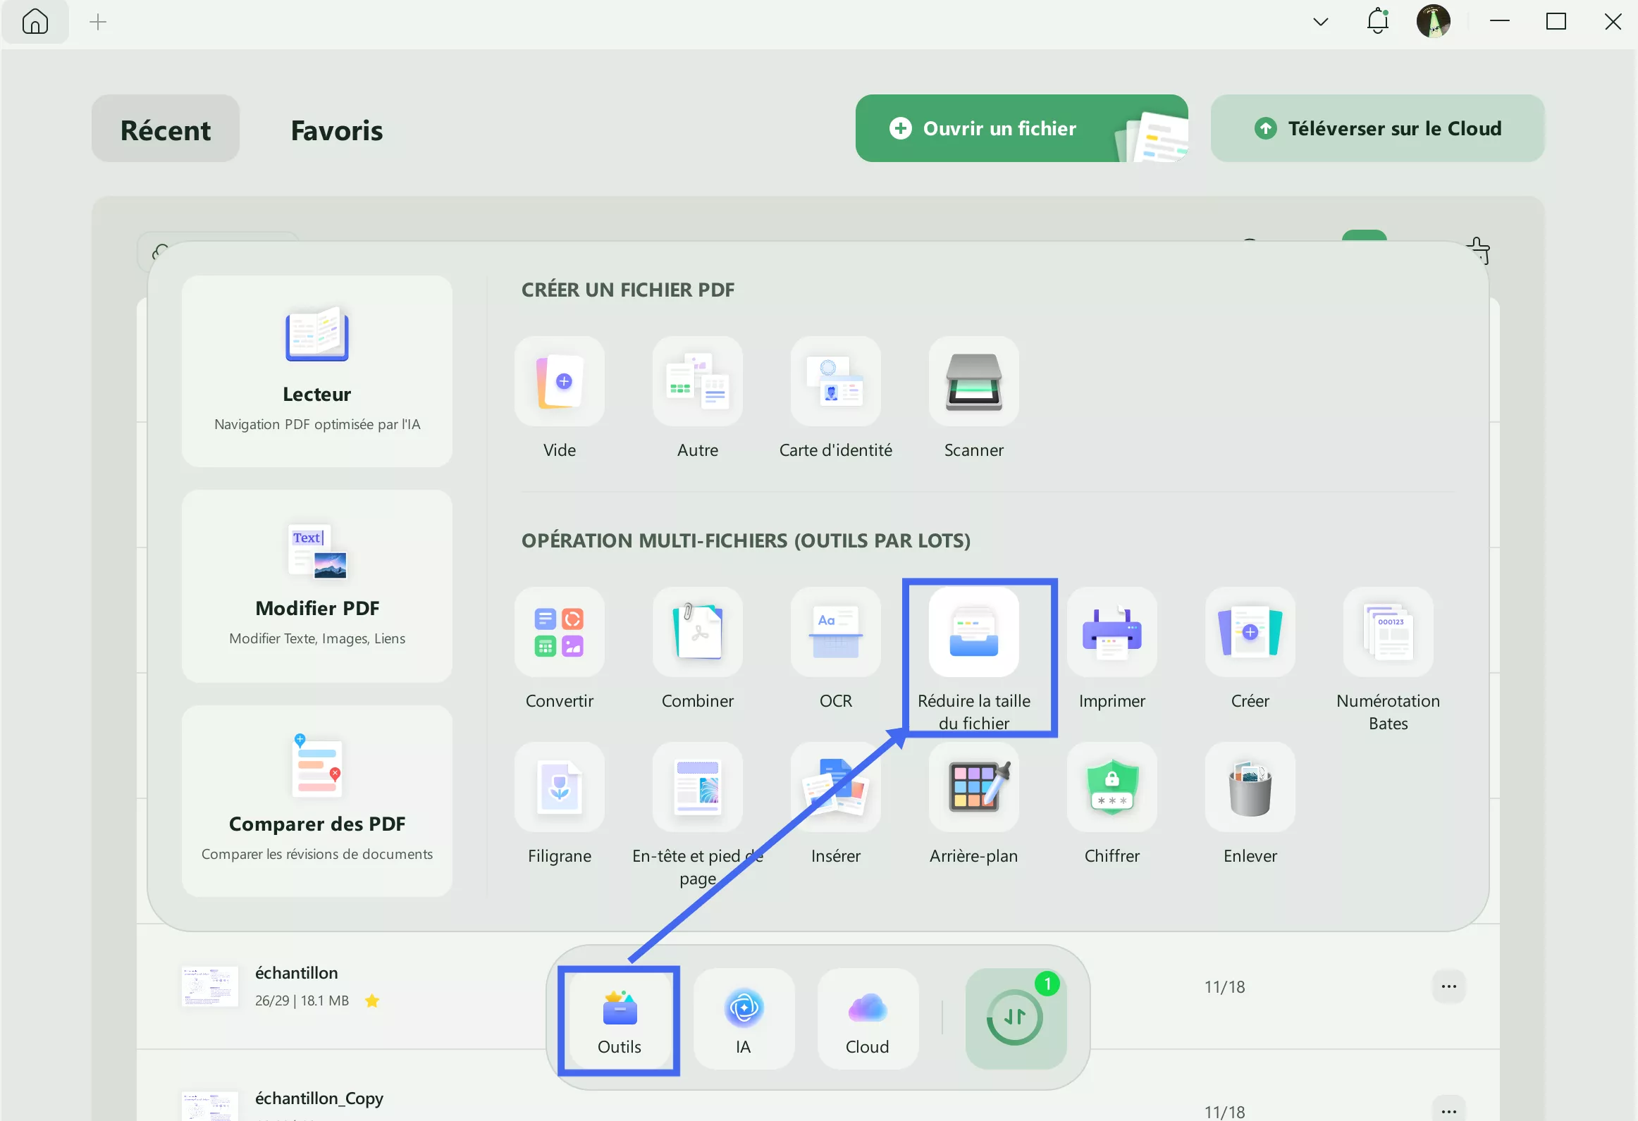
Task: Select Numérotation Bates tool
Action: [x=1388, y=632]
